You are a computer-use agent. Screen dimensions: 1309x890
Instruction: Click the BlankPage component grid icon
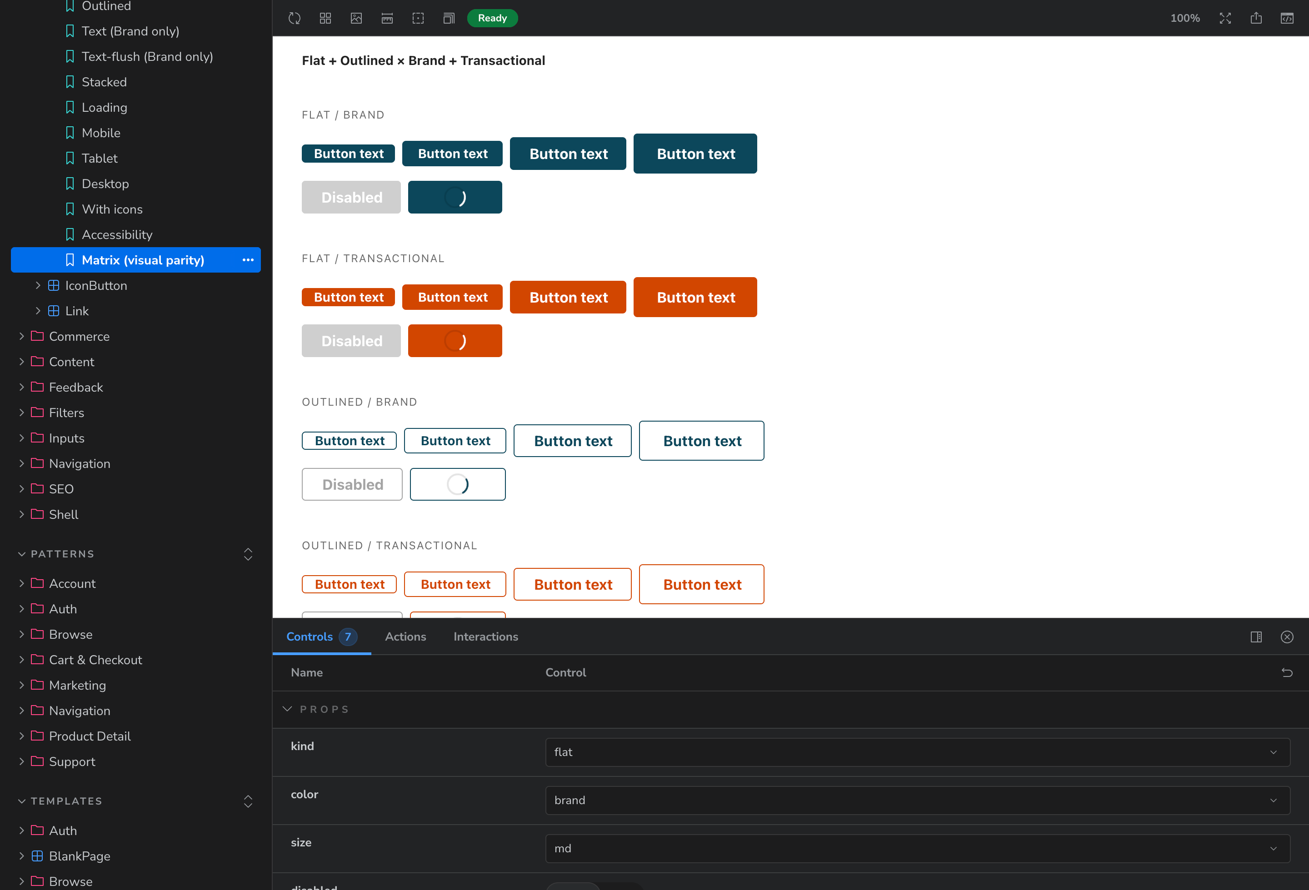tap(37, 855)
